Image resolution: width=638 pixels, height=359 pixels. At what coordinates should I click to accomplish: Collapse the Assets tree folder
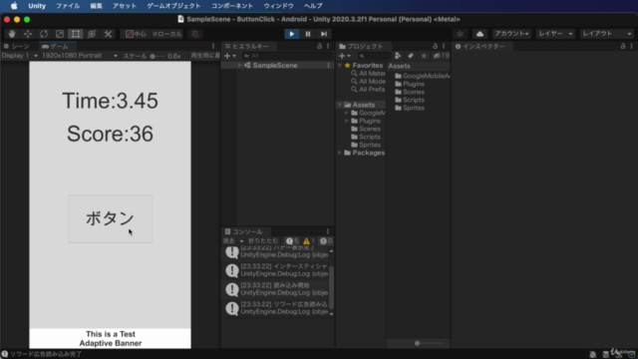pyautogui.click(x=340, y=105)
